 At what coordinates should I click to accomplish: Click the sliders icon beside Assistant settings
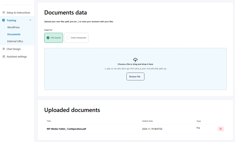point(4,57)
